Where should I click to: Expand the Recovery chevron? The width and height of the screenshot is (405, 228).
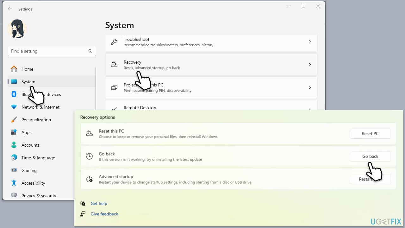pyautogui.click(x=310, y=65)
